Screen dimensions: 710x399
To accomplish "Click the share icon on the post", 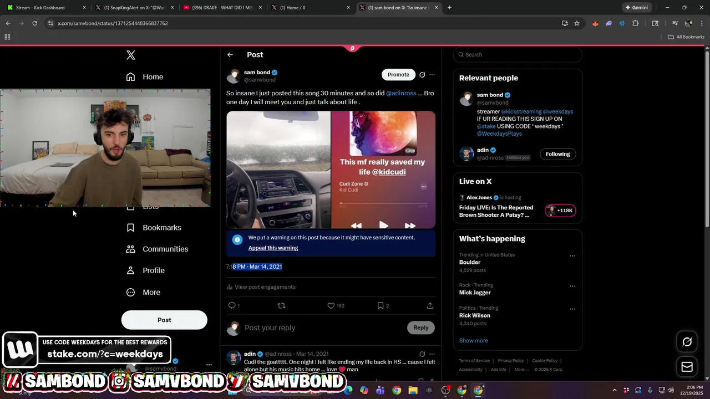I will coord(430,305).
